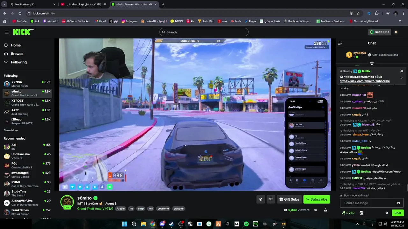Open recommended channel FrankDimes

click(x=27, y=212)
